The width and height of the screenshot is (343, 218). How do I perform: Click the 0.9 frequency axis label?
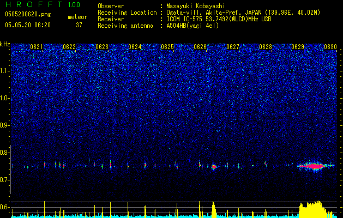coord(4,125)
